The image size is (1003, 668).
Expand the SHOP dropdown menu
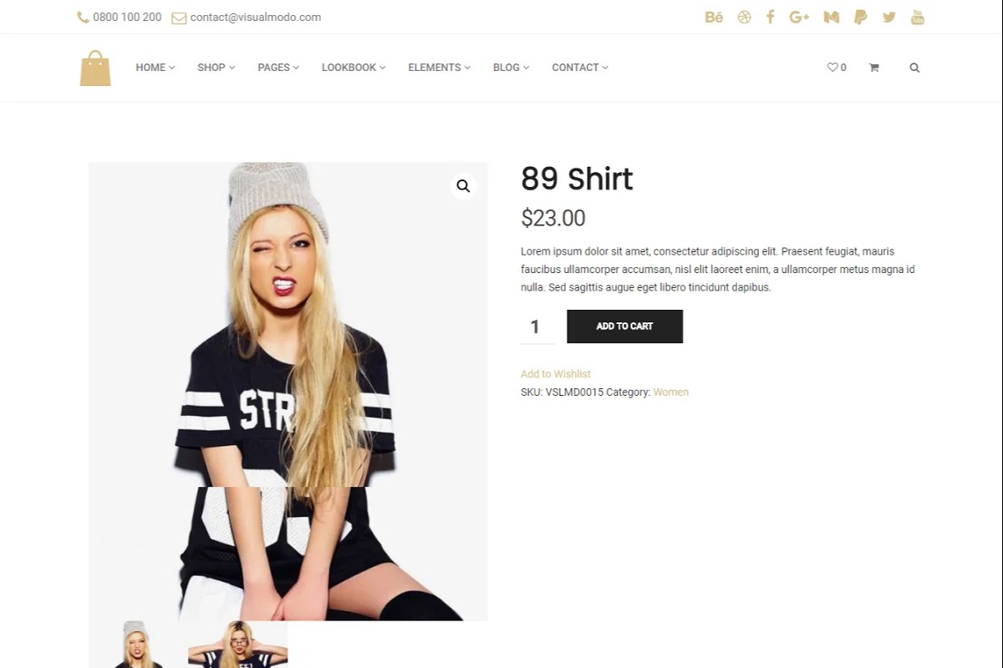(216, 68)
